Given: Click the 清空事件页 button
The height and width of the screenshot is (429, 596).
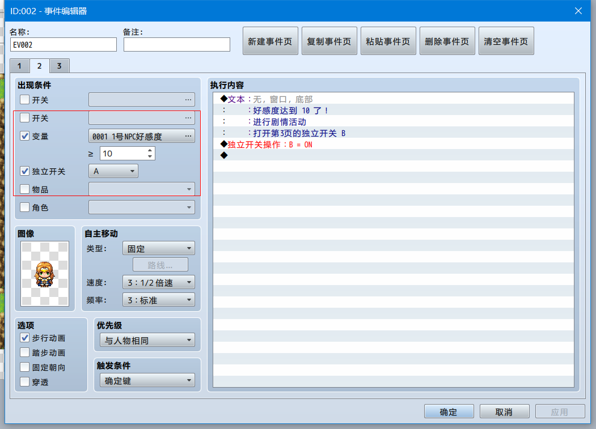Looking at the screenshot, I should pyautogui.click(x=506, y=41).
